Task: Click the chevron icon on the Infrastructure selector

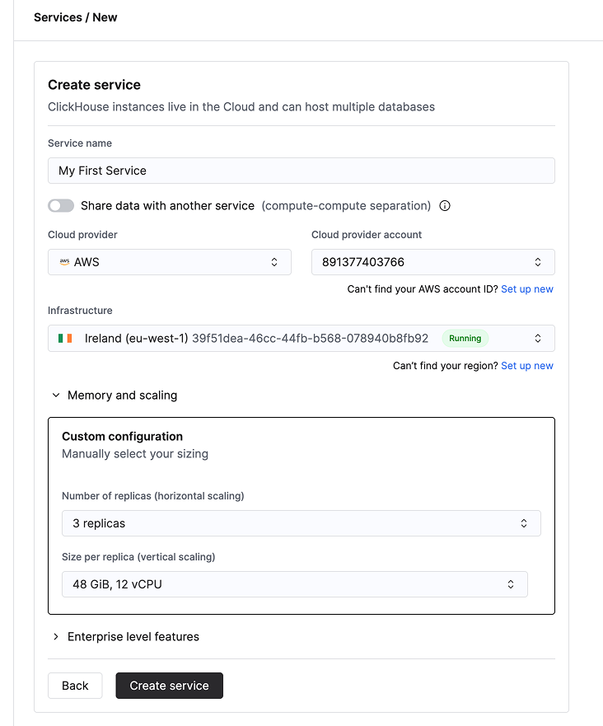Action: 538,338
